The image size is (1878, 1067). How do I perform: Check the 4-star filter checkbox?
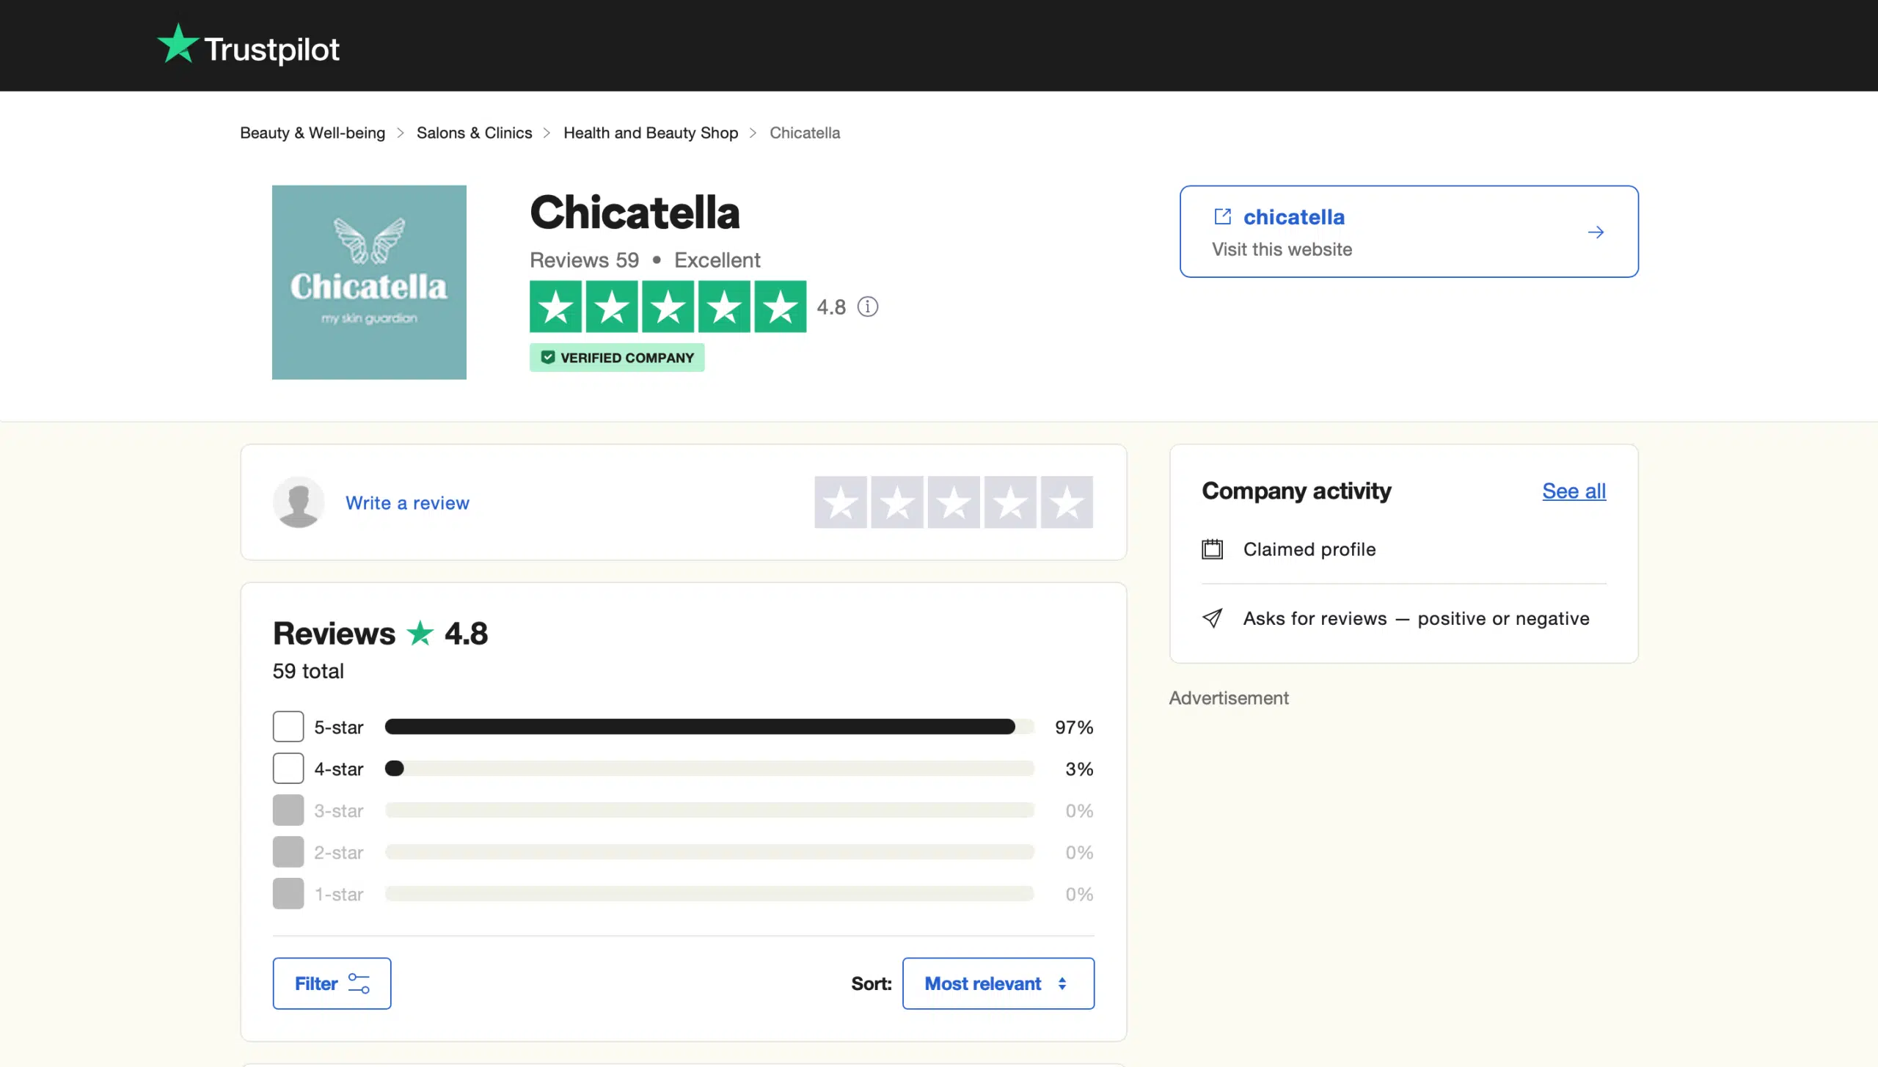pos(288,769)
